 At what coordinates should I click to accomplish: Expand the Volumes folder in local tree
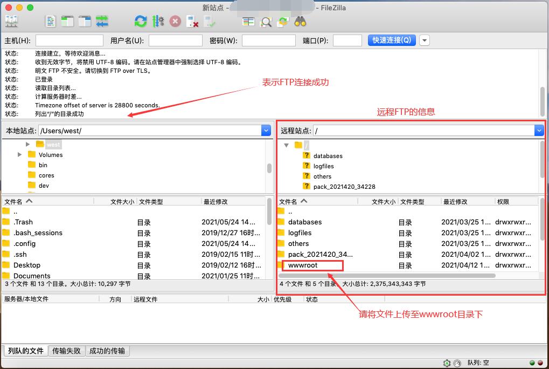(x=20, y=155)
